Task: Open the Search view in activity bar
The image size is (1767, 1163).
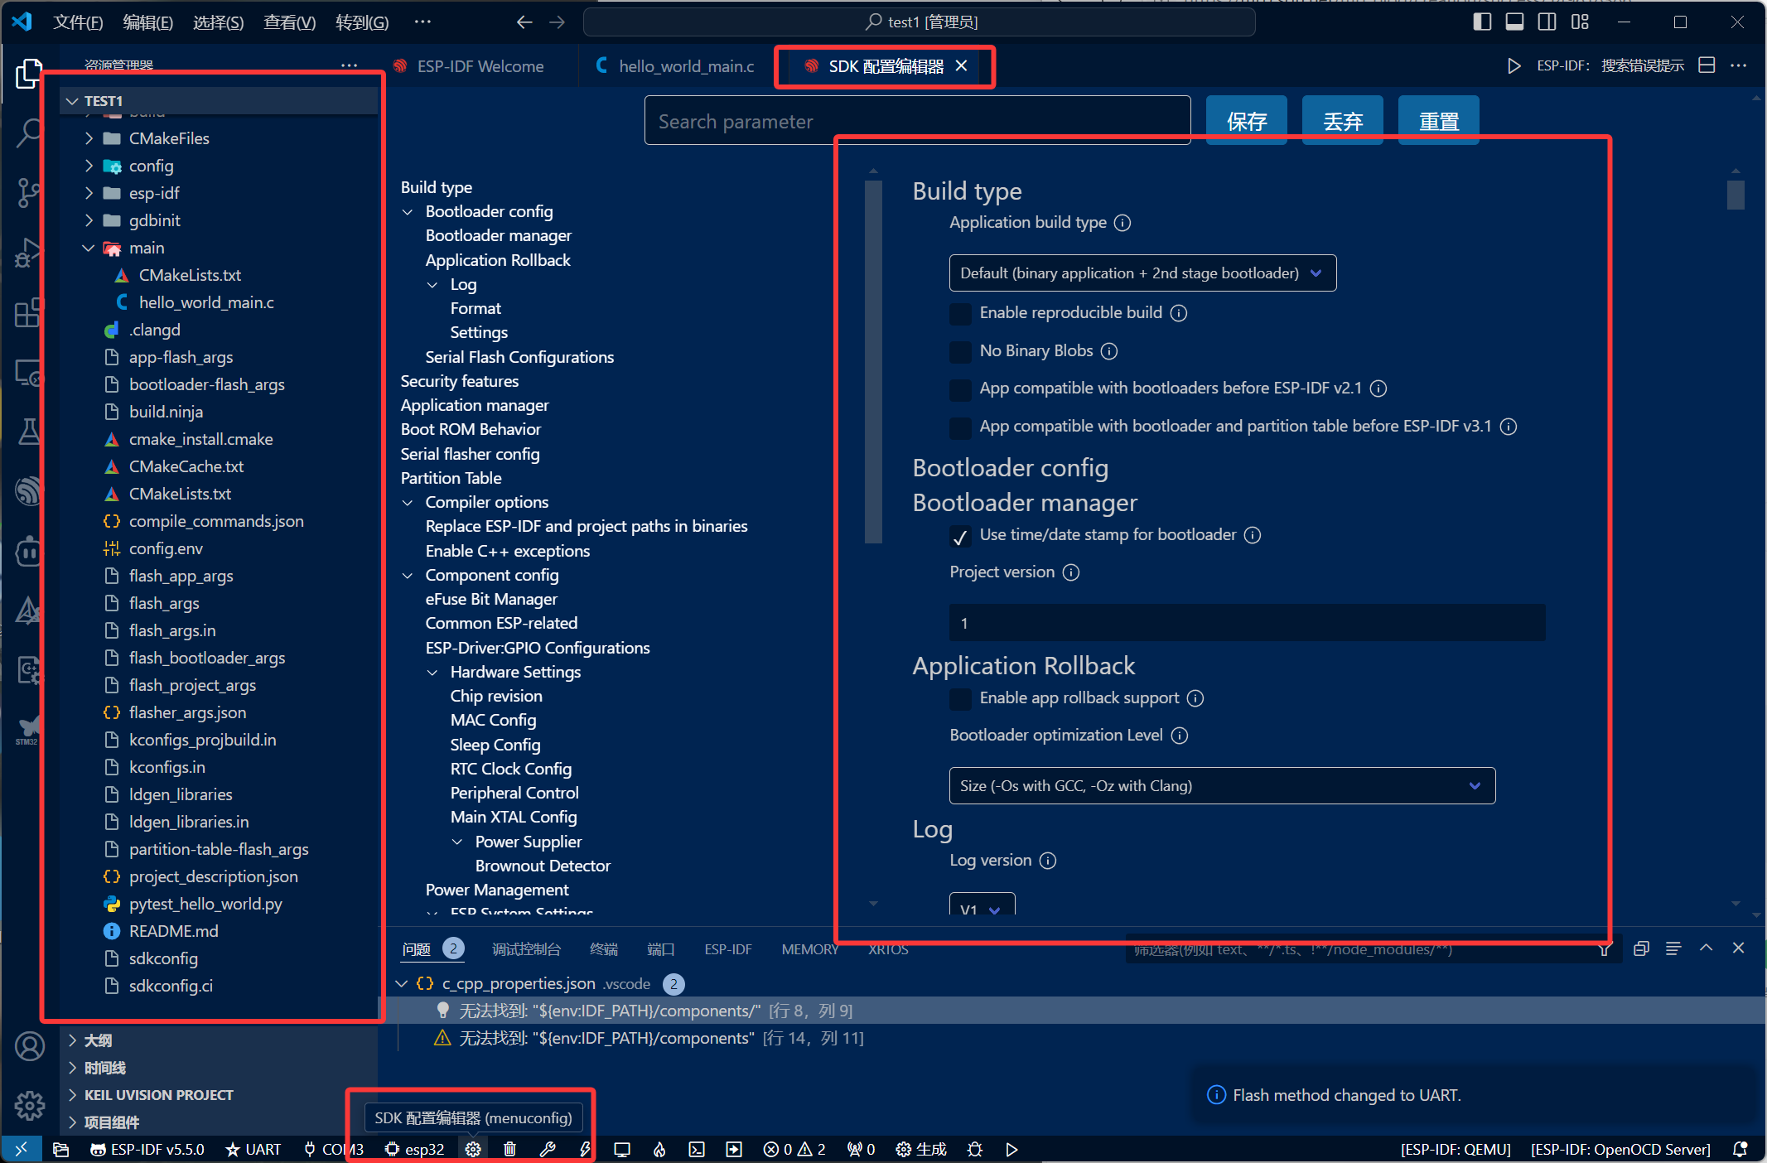Action: [x=29, y=133]
